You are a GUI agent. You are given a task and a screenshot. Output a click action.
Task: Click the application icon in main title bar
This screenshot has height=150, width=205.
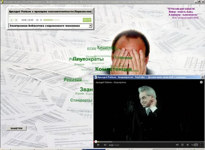click(2, 2)
